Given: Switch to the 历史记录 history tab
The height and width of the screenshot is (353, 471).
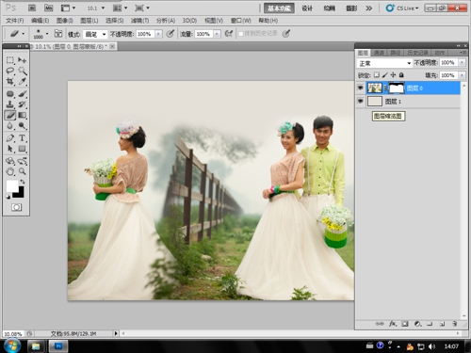Looking at the screenshot, I should click(x=417, y=53).
